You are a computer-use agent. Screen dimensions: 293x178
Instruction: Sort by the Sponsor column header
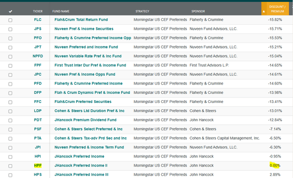coord(198,11)
